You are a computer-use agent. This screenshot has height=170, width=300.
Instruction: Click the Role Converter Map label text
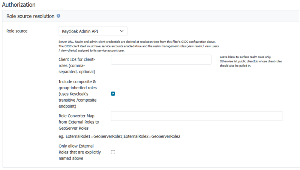tap(79, 122)
